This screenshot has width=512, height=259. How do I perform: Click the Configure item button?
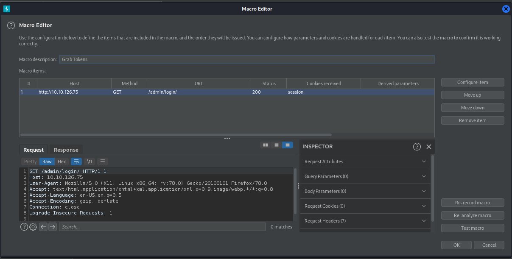tap(472, 82)
